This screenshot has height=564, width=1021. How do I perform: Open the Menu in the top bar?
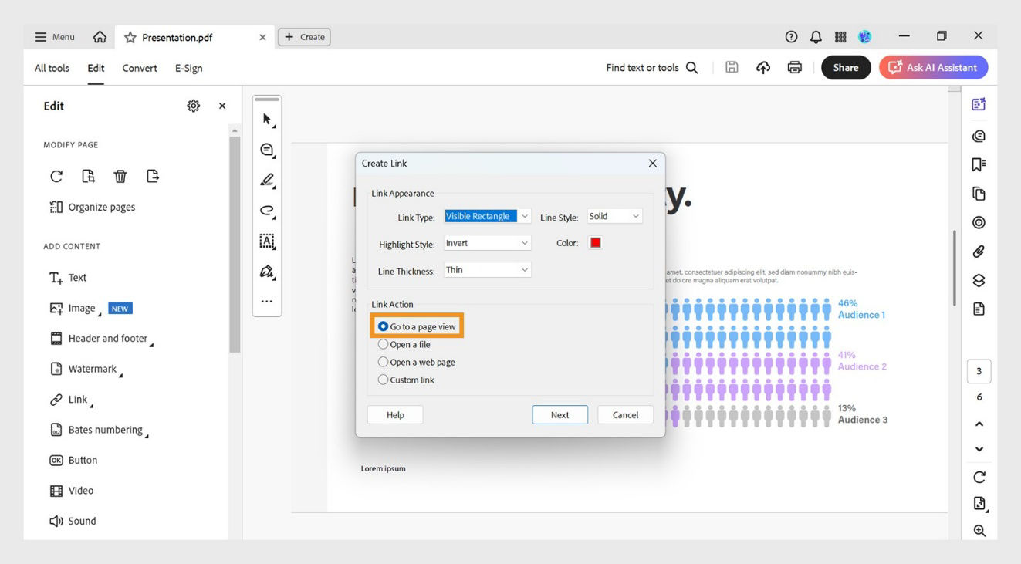point(53,36)
